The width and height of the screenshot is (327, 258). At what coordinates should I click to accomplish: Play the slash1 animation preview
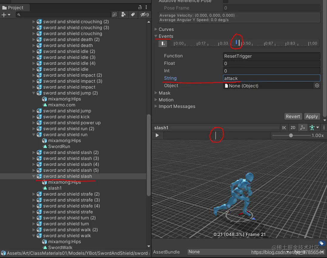[157, 136]
